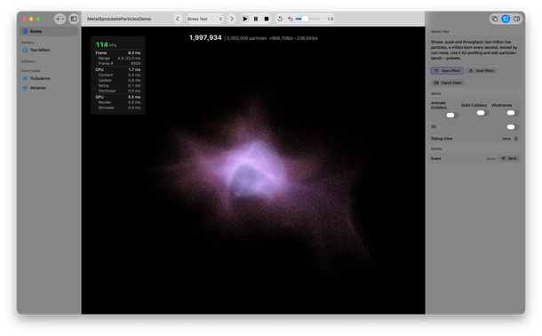Open the Debug View None dropdown
The image size is (542, 336).
pos(510,139)
